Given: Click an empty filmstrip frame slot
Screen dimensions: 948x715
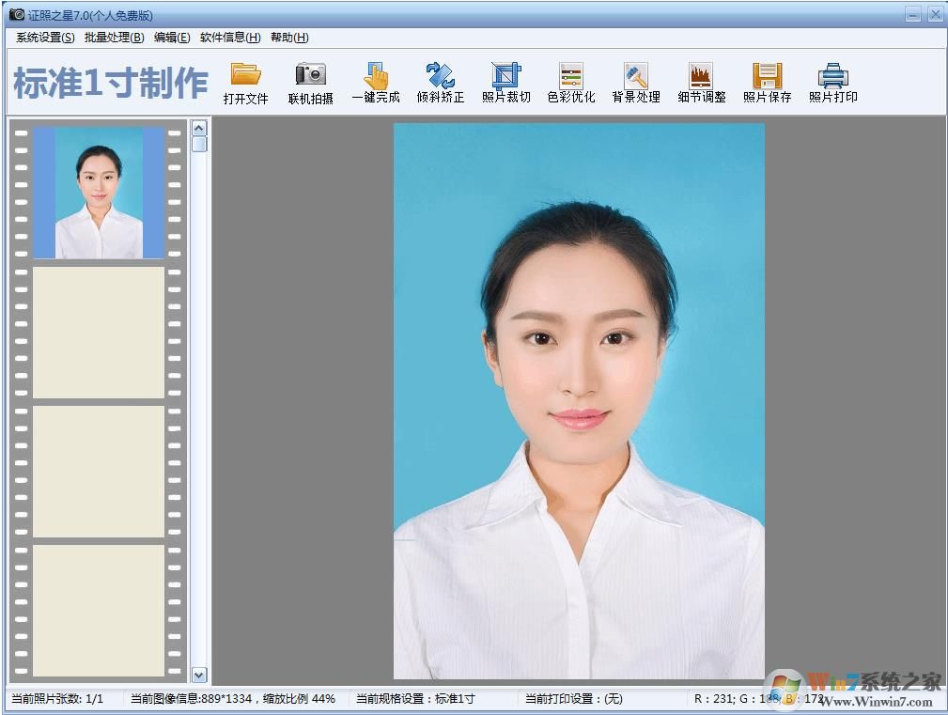Looking at the screenshot, I should 98,334.
